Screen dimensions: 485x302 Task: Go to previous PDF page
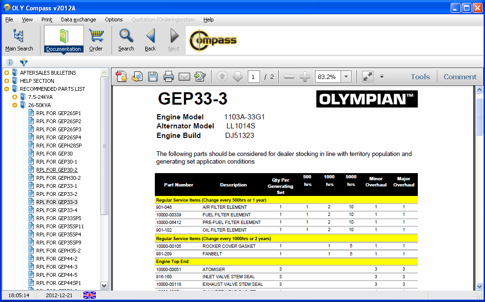[x=222, y=77]
